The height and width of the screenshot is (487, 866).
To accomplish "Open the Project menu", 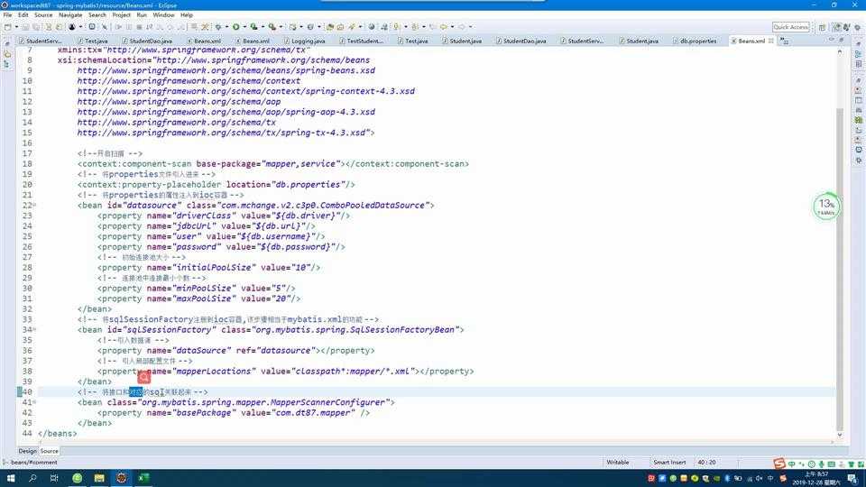I will 122,15.
